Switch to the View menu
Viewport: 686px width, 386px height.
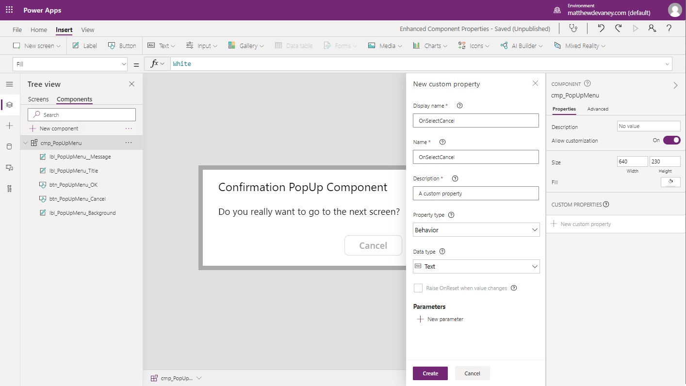(87, 30)
